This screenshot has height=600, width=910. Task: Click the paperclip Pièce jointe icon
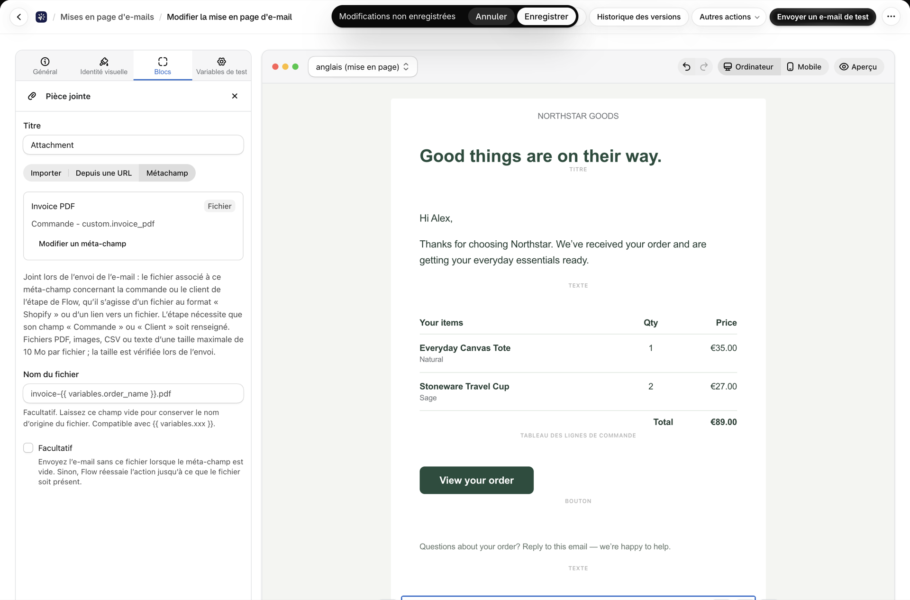(x=32, y=96)
